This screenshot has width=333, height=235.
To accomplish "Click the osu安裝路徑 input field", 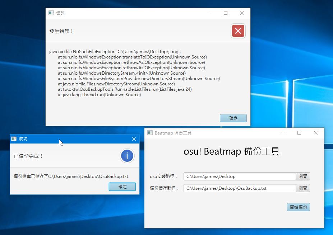I will pos(240,176).
